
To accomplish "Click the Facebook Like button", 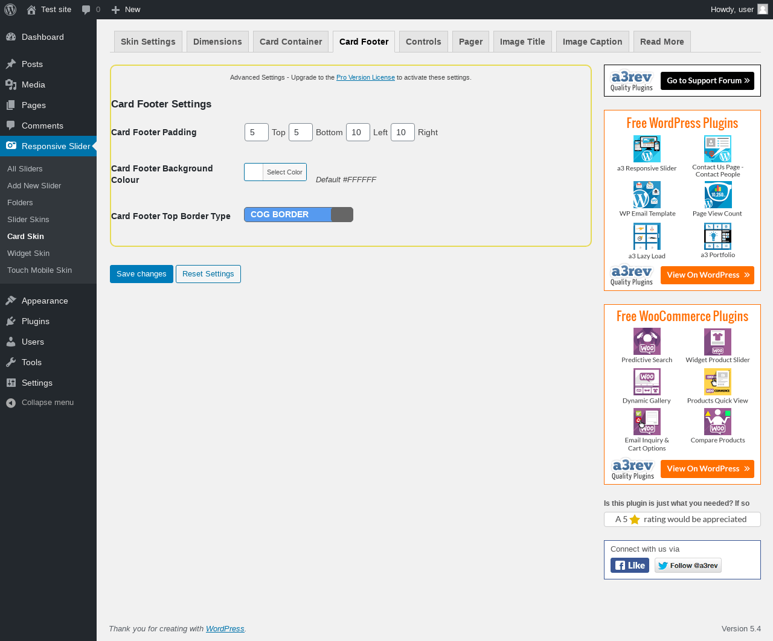I will 630,566.
